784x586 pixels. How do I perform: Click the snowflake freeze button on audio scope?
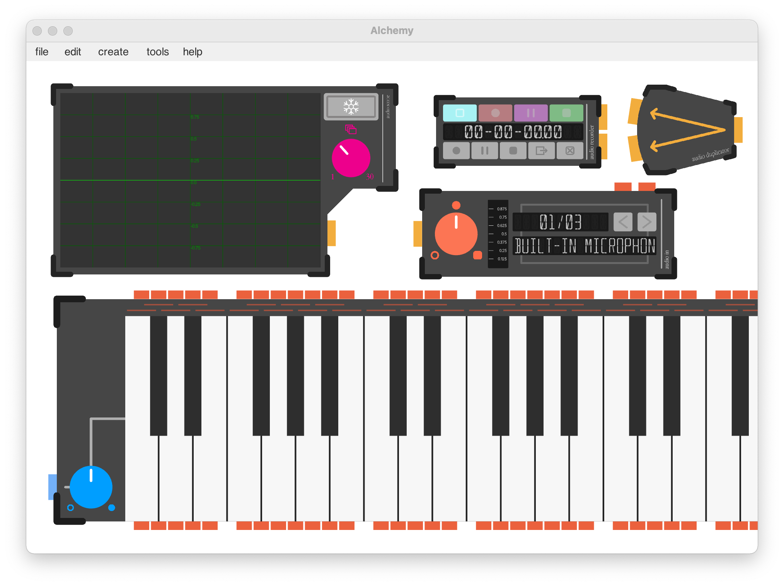coord(351,107)
